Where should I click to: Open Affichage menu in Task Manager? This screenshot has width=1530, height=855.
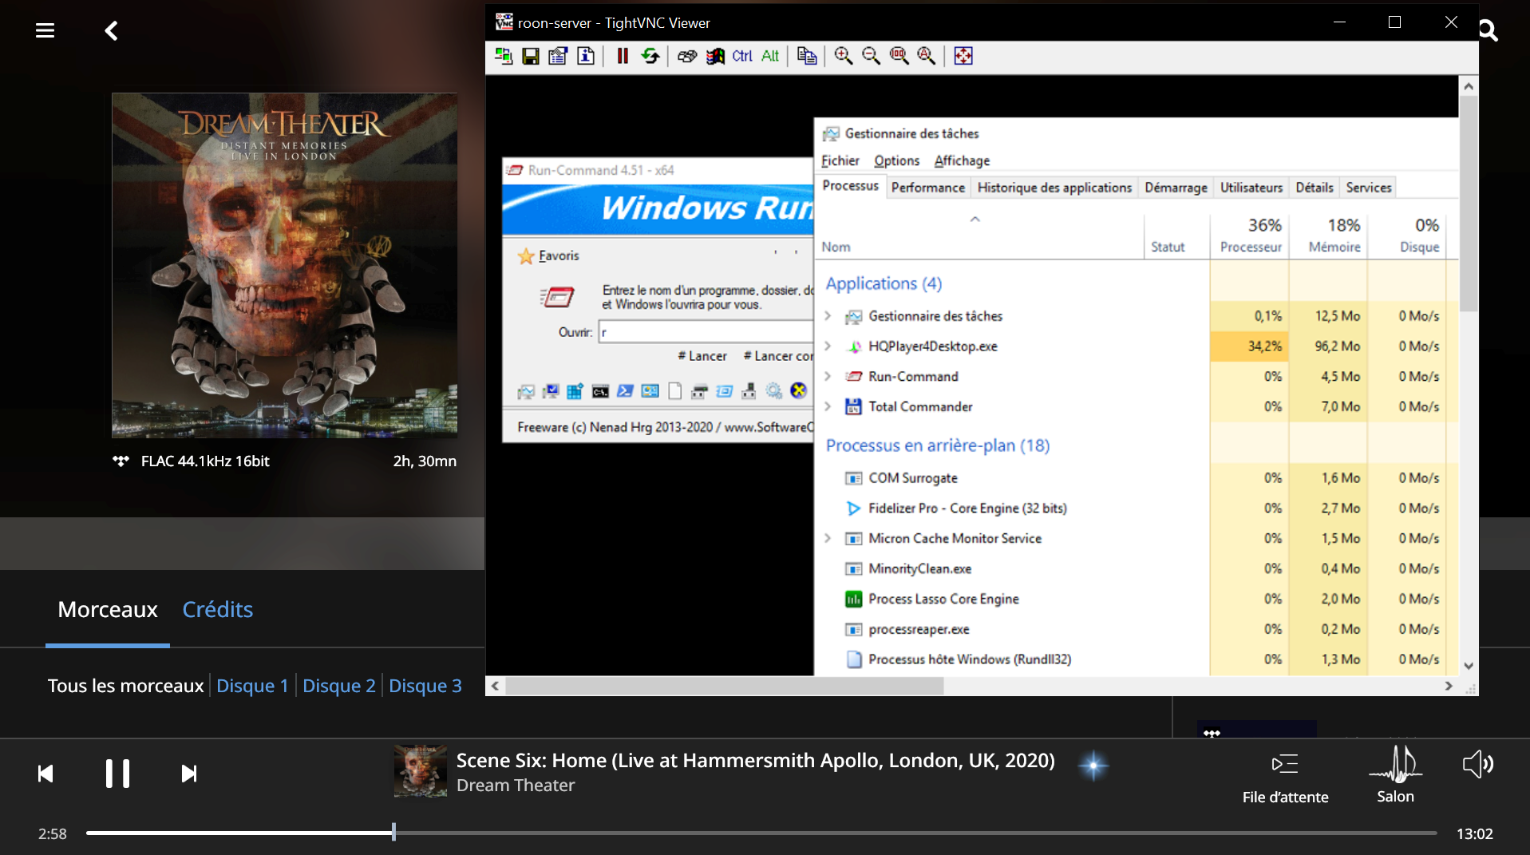tap(962, 160)
